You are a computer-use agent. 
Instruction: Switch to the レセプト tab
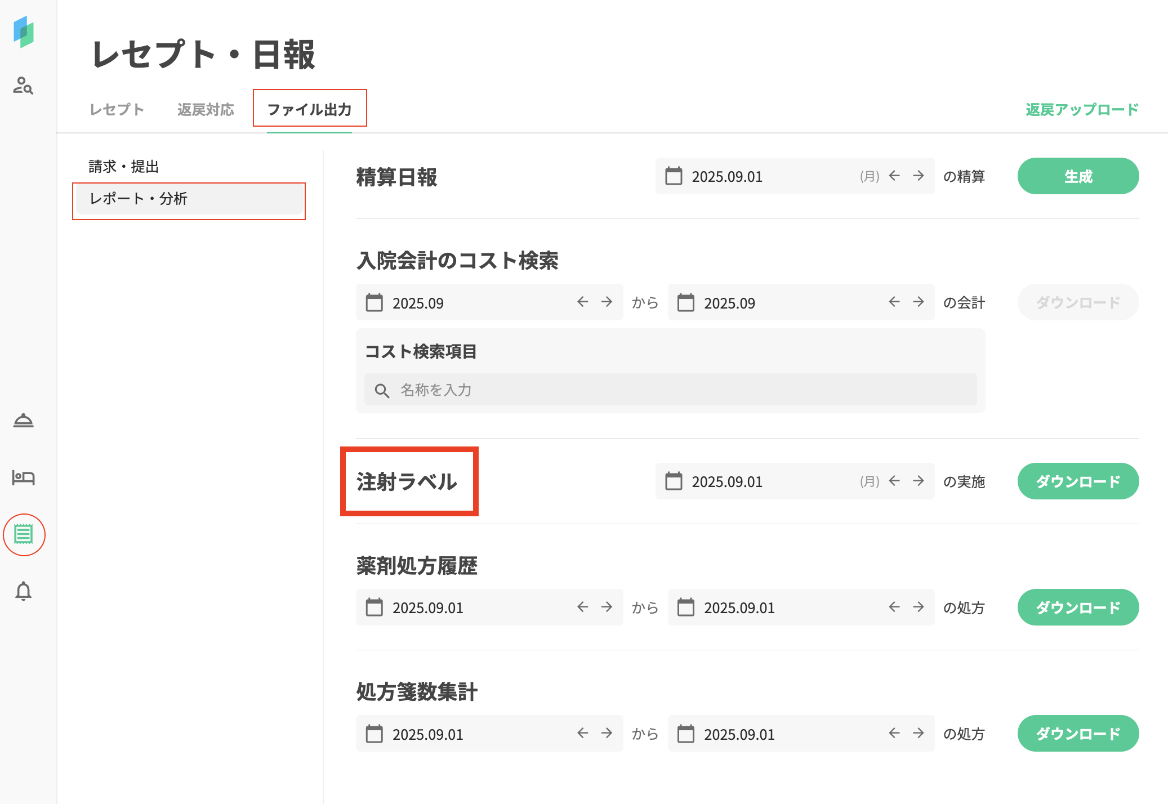click(117, 109)
